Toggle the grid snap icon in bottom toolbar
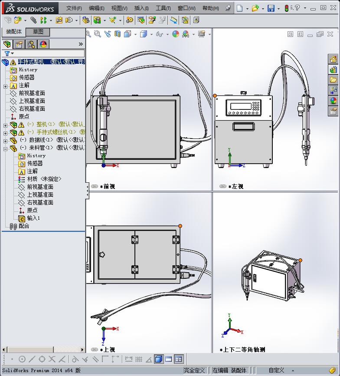 pyautogui.click(x=139, y=359)
